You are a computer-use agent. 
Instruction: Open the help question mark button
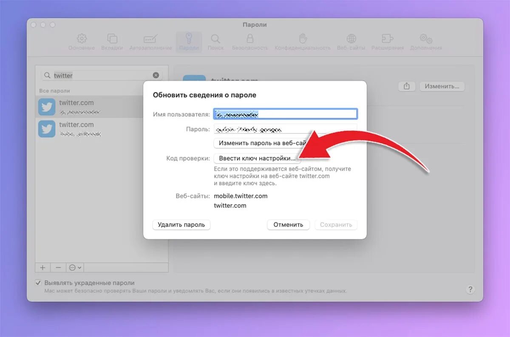pyautogui.click(x=470, y=289)
